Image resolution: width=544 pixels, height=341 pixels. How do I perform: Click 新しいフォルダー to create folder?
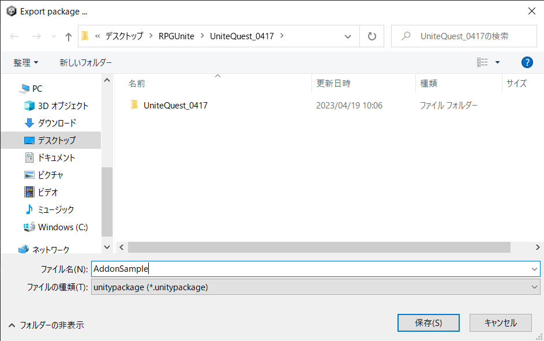(x=85, y=62)
